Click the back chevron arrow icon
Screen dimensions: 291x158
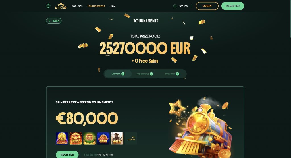(49, 21)
